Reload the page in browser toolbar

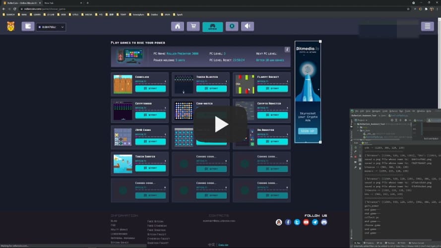point(14,9)
